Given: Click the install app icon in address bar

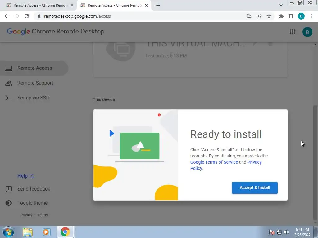Looking at the screenshot, I should pyautogui.click(x=249, y=16).
